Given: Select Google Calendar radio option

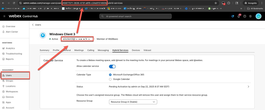Looking at the screenshot, I should pyautogui.click(x=110, y=79).
